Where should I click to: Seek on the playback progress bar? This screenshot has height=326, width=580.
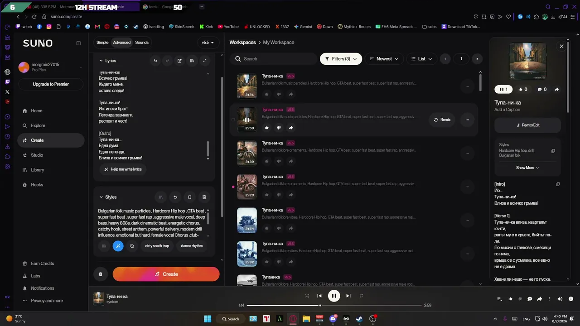tap(334, 305)
